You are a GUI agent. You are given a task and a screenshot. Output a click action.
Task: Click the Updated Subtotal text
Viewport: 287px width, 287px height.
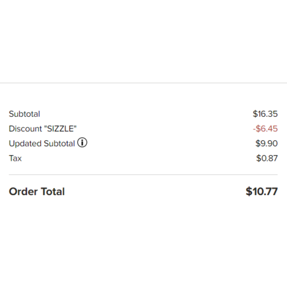click(x=42, y=143)
